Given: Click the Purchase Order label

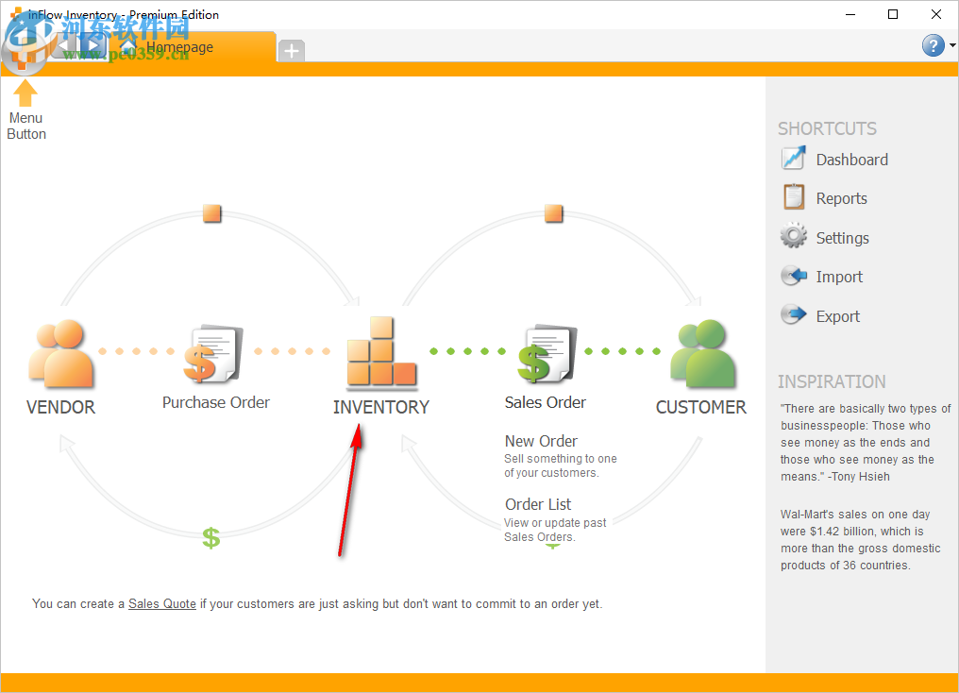Looking at the screenshot, I should click(x=216, y=402).
